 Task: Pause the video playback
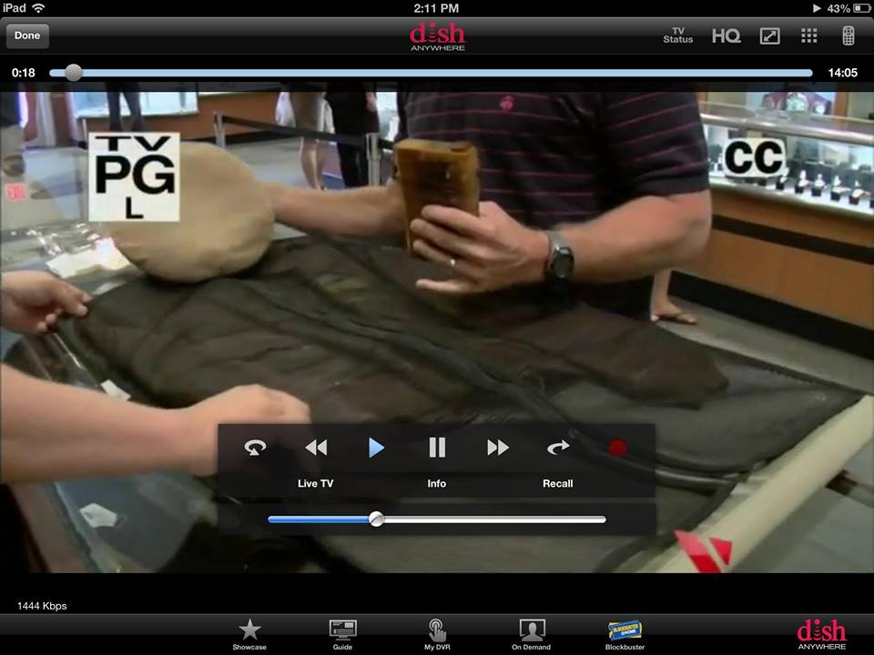tap(437, 448)
